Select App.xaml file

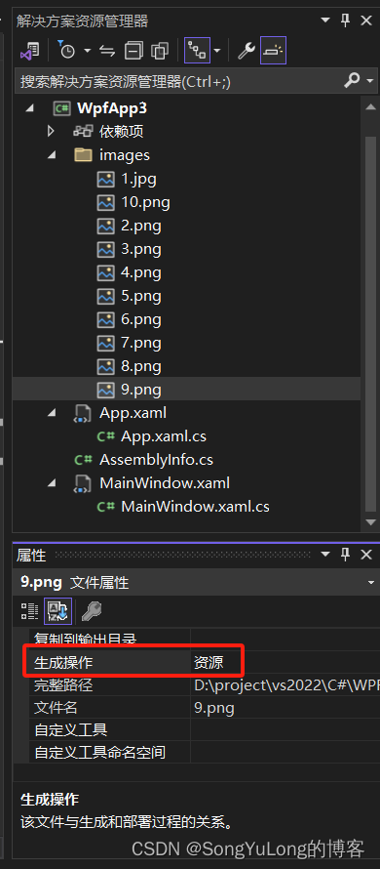pos(133,413)
